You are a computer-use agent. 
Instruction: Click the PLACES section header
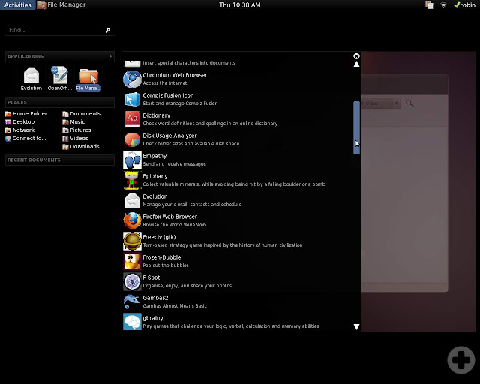pyautogui.click(x=60, y=102)
